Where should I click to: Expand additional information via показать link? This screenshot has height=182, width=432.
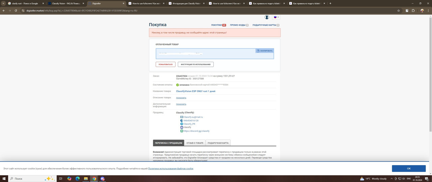181,104
